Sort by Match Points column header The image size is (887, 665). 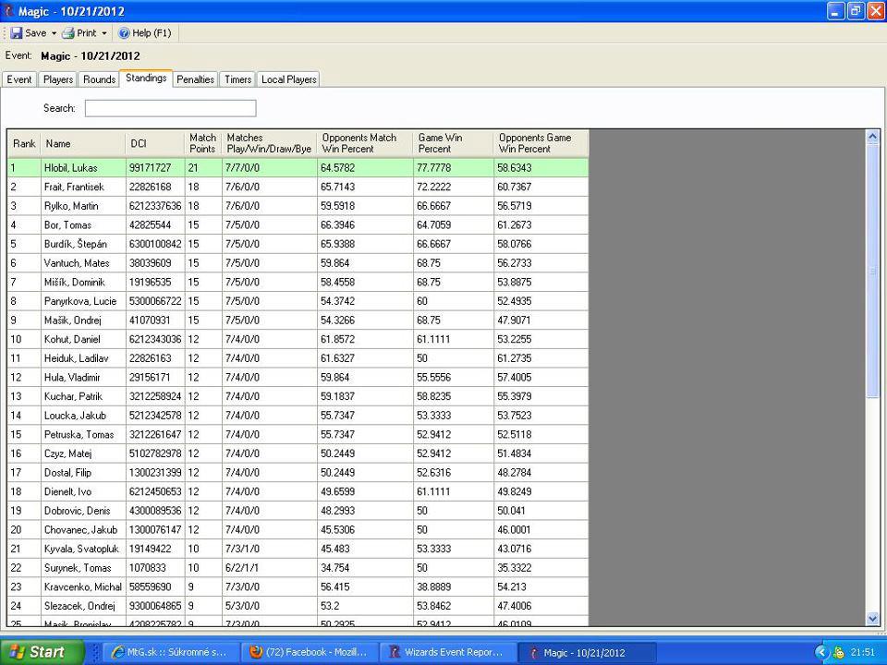coord(203,144)
